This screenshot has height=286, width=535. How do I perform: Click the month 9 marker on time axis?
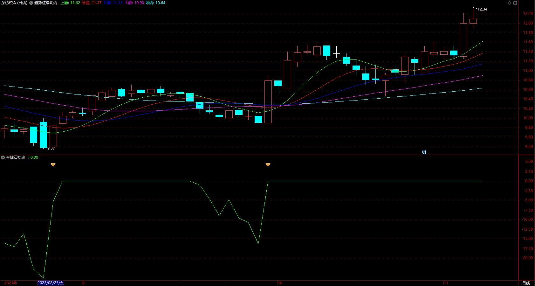point(84,283)
